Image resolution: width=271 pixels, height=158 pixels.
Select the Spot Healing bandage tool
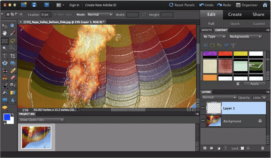[13, 70]
